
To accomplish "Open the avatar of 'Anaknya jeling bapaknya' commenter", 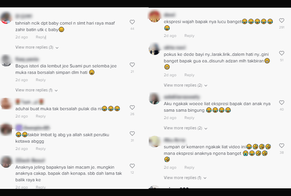I will point(6,162).
